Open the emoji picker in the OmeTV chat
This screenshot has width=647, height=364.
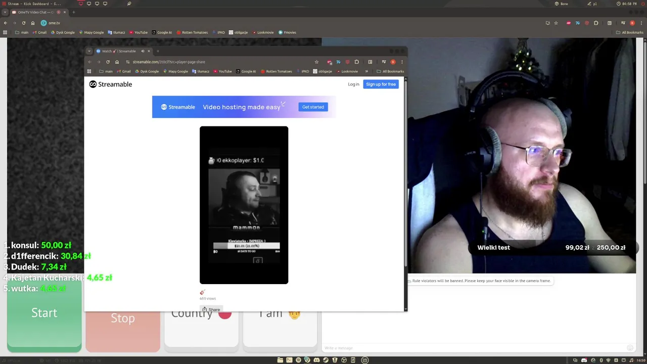630,348
